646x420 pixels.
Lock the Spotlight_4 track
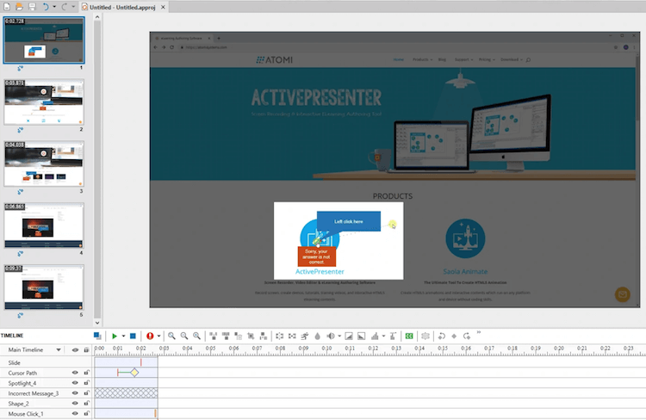tap(86, 383)
